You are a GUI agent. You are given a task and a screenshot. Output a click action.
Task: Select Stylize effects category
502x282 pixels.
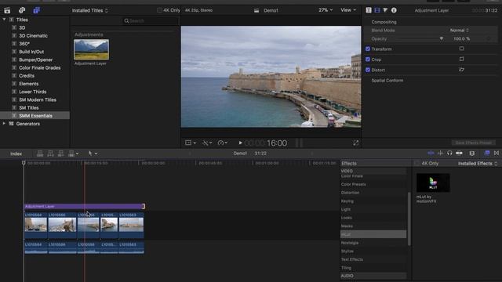347,251
